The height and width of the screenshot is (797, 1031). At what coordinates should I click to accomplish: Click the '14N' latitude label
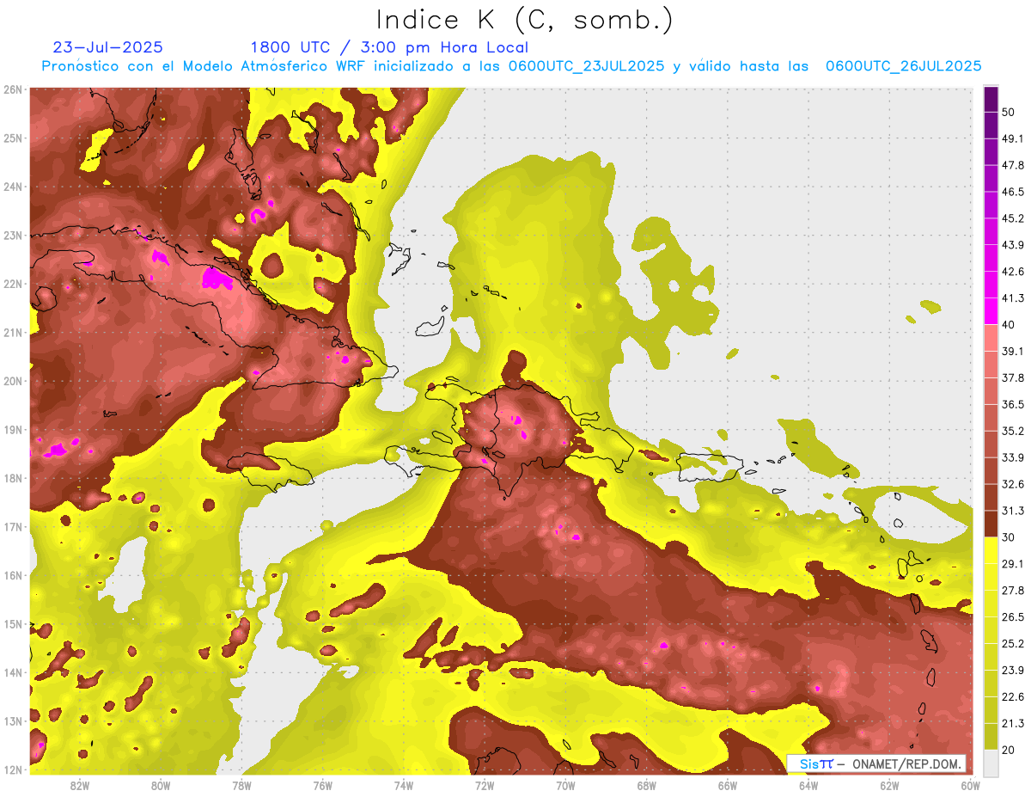click(12, 672)
